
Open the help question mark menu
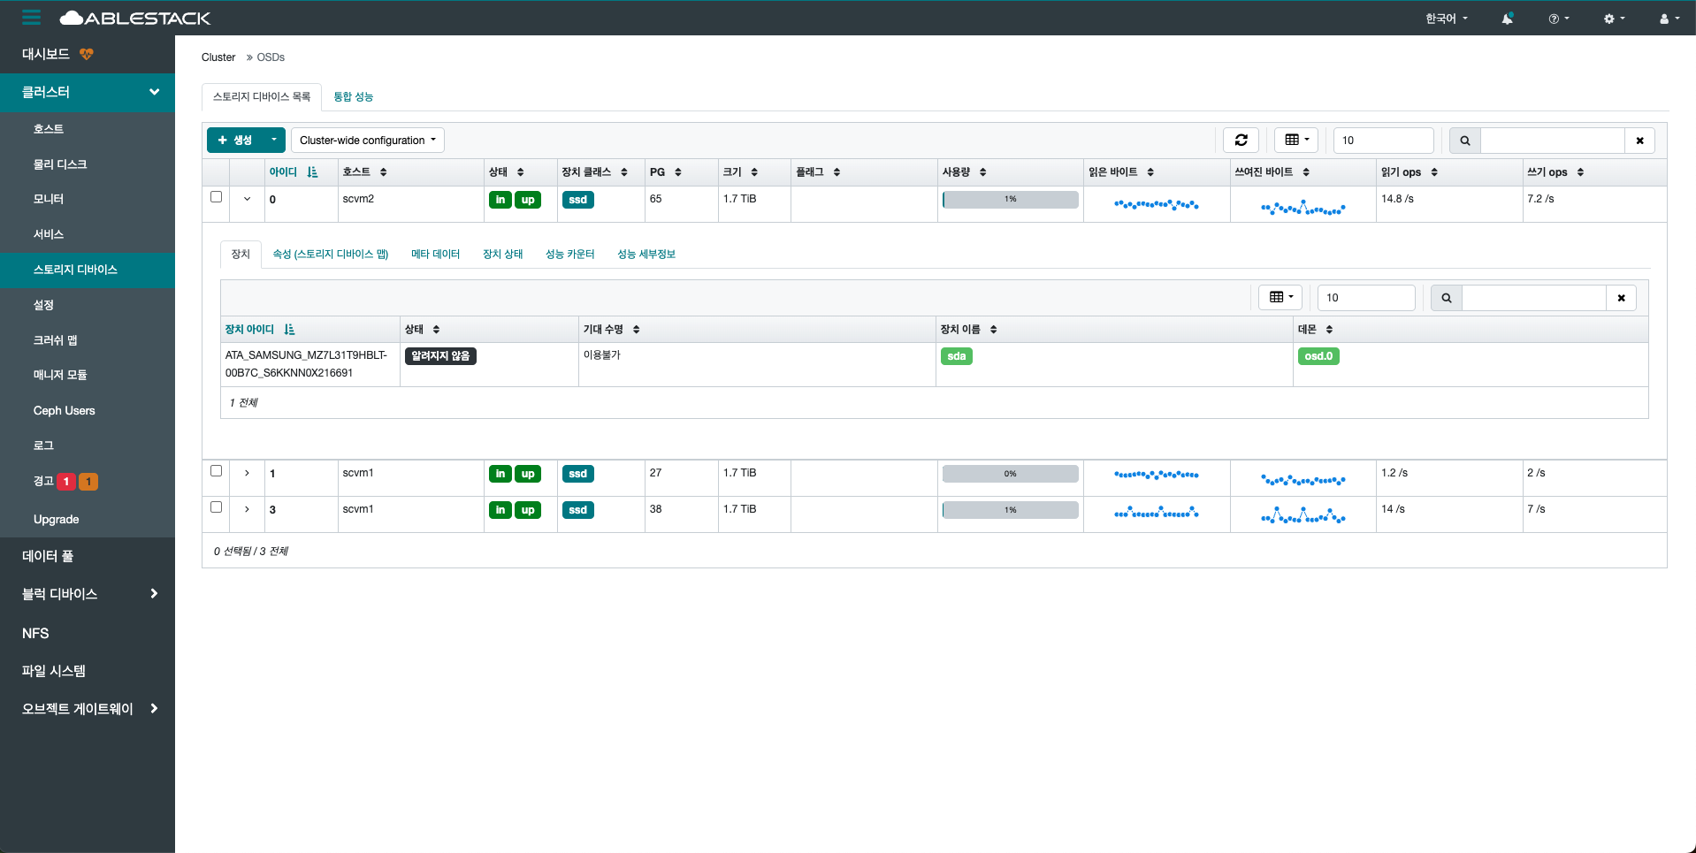pyautogui.click(x=1558, y=19)
